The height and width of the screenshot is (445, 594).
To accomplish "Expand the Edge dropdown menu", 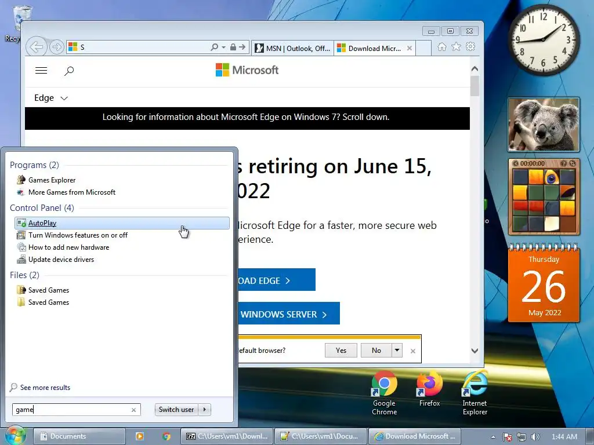I will pyautogui.click(x=51, y=98).
